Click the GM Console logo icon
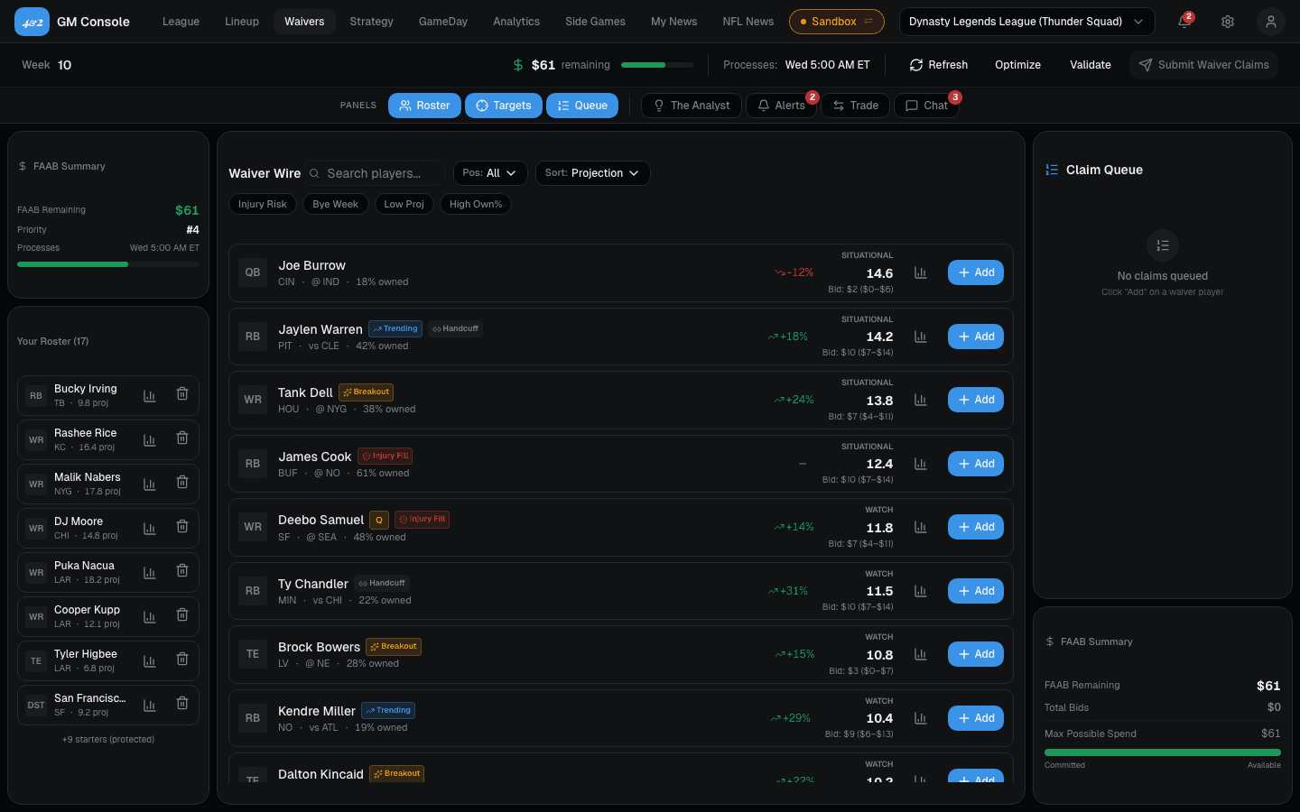 [x=32, y=22]
